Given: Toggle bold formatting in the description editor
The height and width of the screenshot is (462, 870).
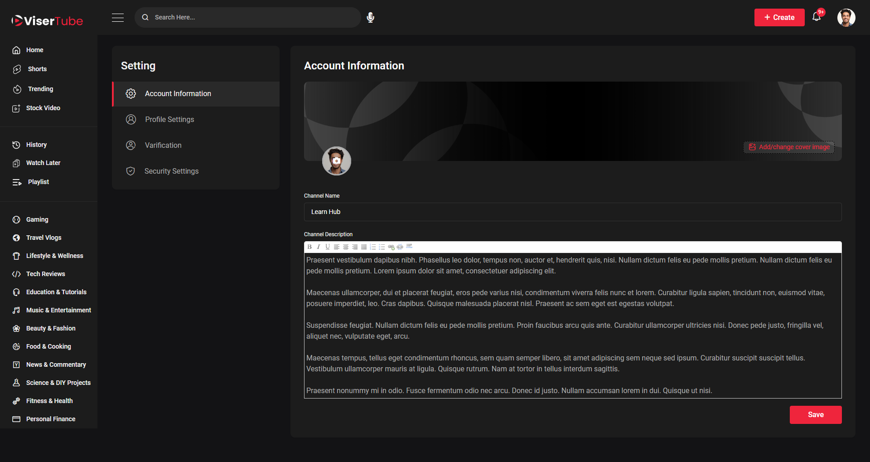Looking at the screenshot, I should pos(309,247).
